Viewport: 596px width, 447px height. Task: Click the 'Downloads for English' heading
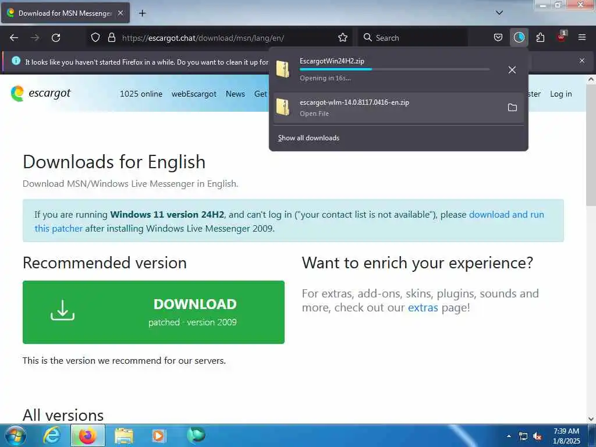coord(114,162)
